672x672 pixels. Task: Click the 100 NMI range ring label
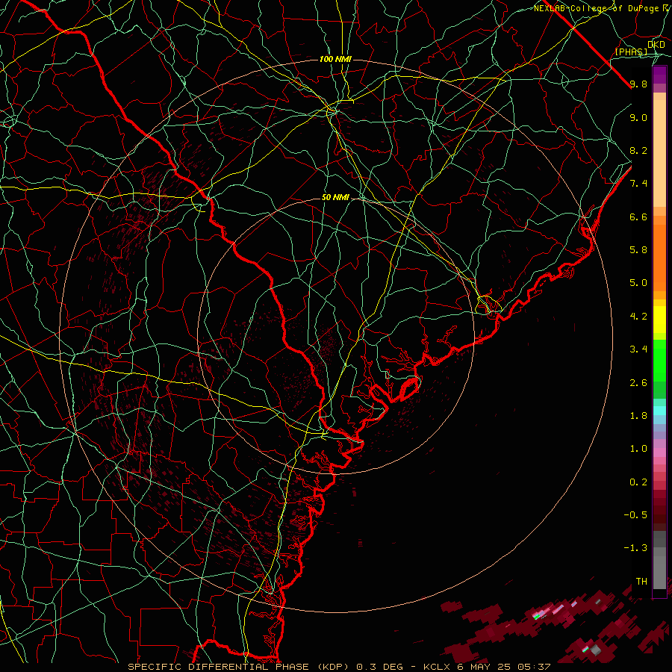tap(335, 59)
